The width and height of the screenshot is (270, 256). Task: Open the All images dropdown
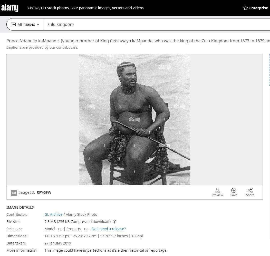pos(25,24)
